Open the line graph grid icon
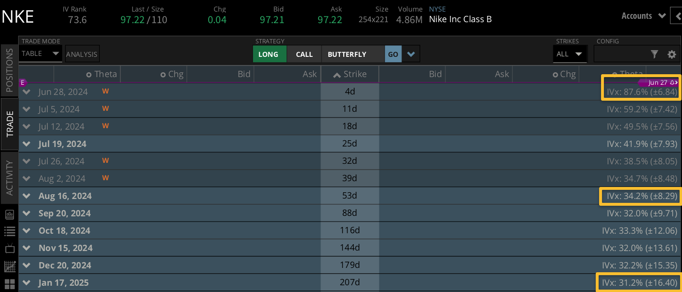Viewport: 682px width, 292px height. (x=10, y=266)
